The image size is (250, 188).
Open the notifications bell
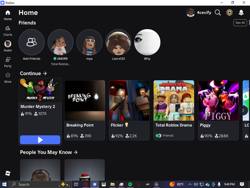[x=241, y=13]
